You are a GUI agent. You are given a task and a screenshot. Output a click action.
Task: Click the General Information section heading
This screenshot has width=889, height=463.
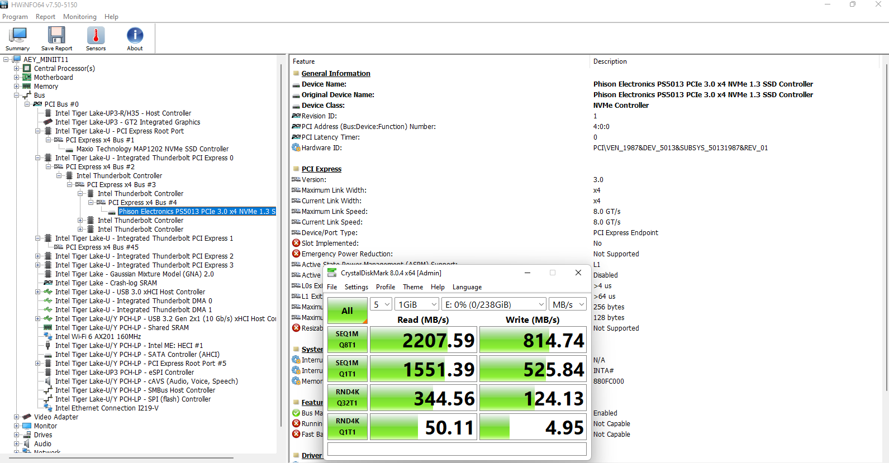[336, 74]
